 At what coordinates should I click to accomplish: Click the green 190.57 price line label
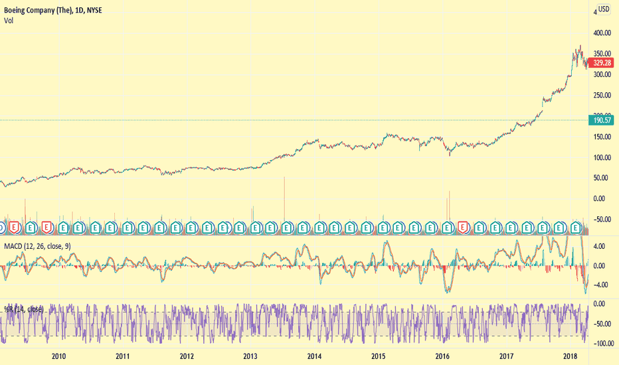tap(602, 120)
